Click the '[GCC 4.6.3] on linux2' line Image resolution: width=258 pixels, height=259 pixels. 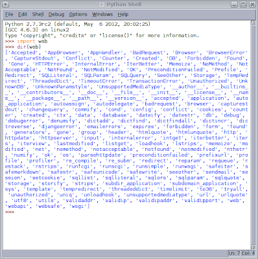pyautogui.click(x=37, y=30)
